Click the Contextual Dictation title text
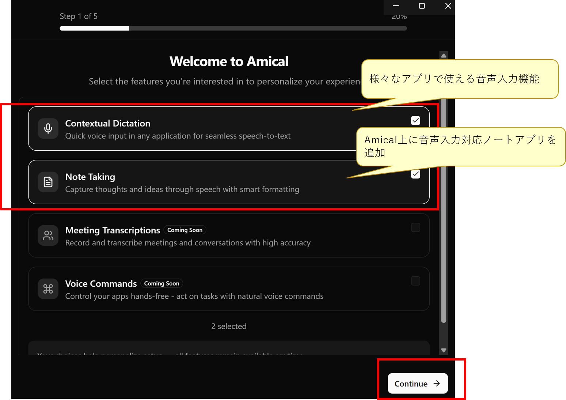Image resolution: width=566 pixels, height=400 pixels. point(108,124)
